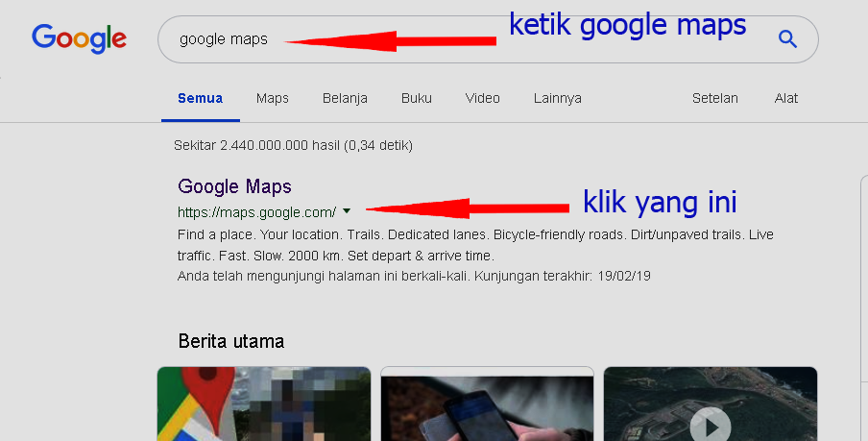Click the https://maps.google.com/ URL

257,212
